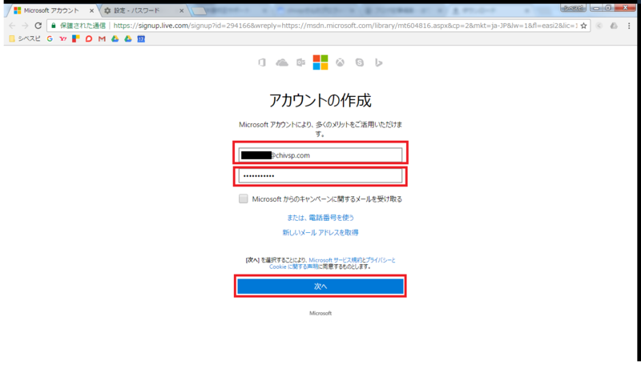Screen dimensions: 641x365
Task: Open the Google bookmark
Action: tap(50, 38)
